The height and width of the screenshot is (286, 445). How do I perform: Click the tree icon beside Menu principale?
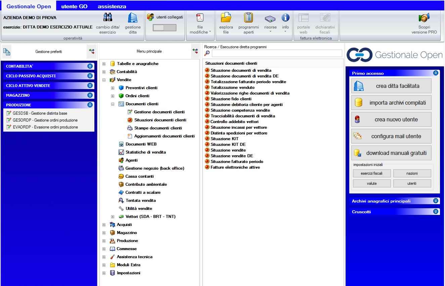coord(195,51)
